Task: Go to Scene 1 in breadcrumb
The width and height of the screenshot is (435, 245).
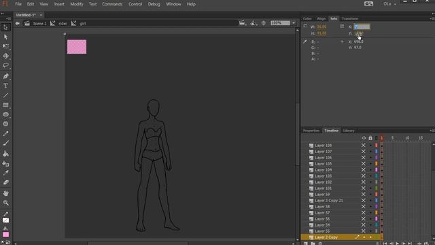Action: click(39, 24)
